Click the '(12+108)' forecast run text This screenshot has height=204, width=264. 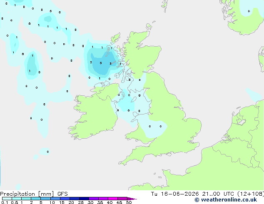(251, 194)
